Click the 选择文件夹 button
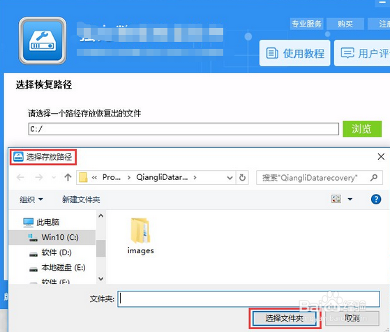This screenshot has height=332, width=390. [x=284, y=318]
